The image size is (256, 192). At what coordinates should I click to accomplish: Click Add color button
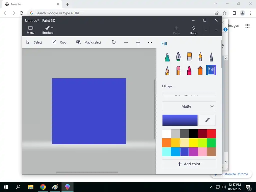click(189, 164)
